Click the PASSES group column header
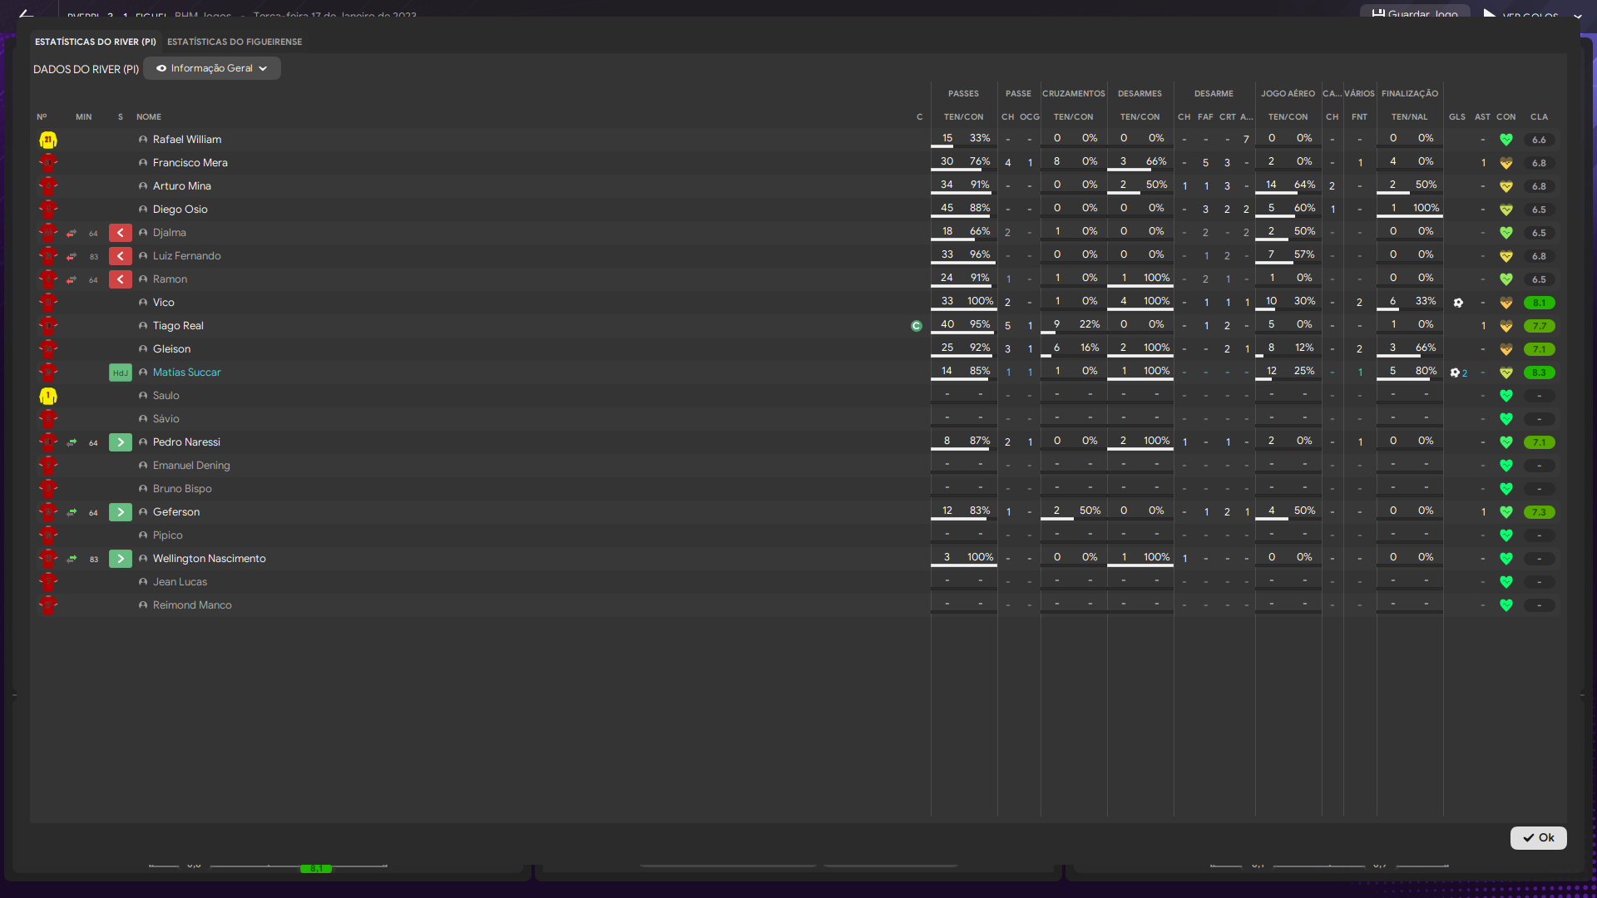The image size is (1597, 898). point(963,94)
